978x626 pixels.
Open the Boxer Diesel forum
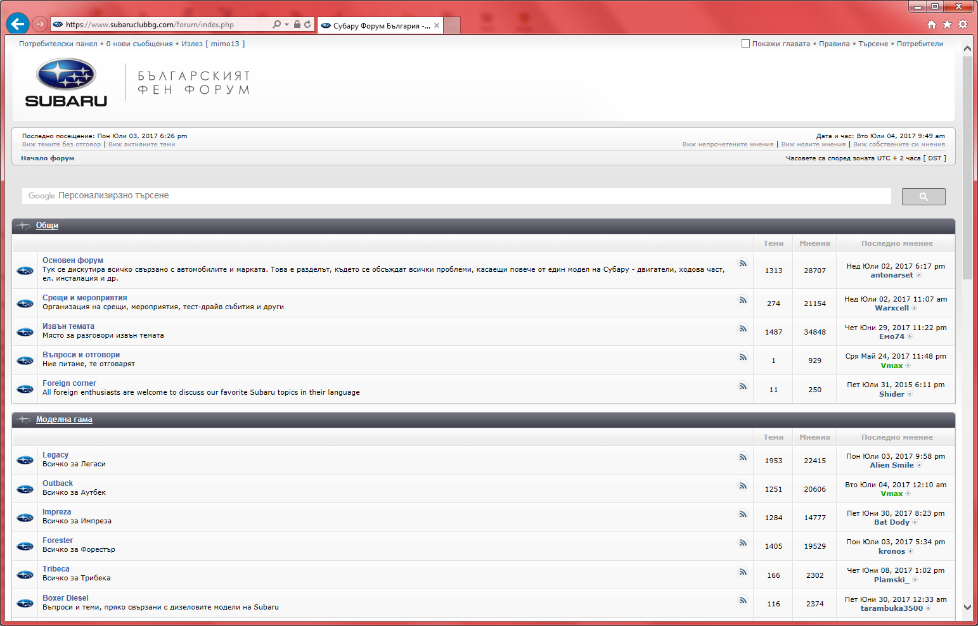[x=65, y=598]
